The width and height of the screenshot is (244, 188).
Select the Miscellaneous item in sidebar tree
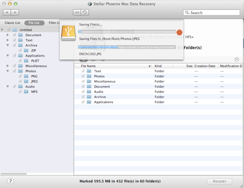click(36, 66)
